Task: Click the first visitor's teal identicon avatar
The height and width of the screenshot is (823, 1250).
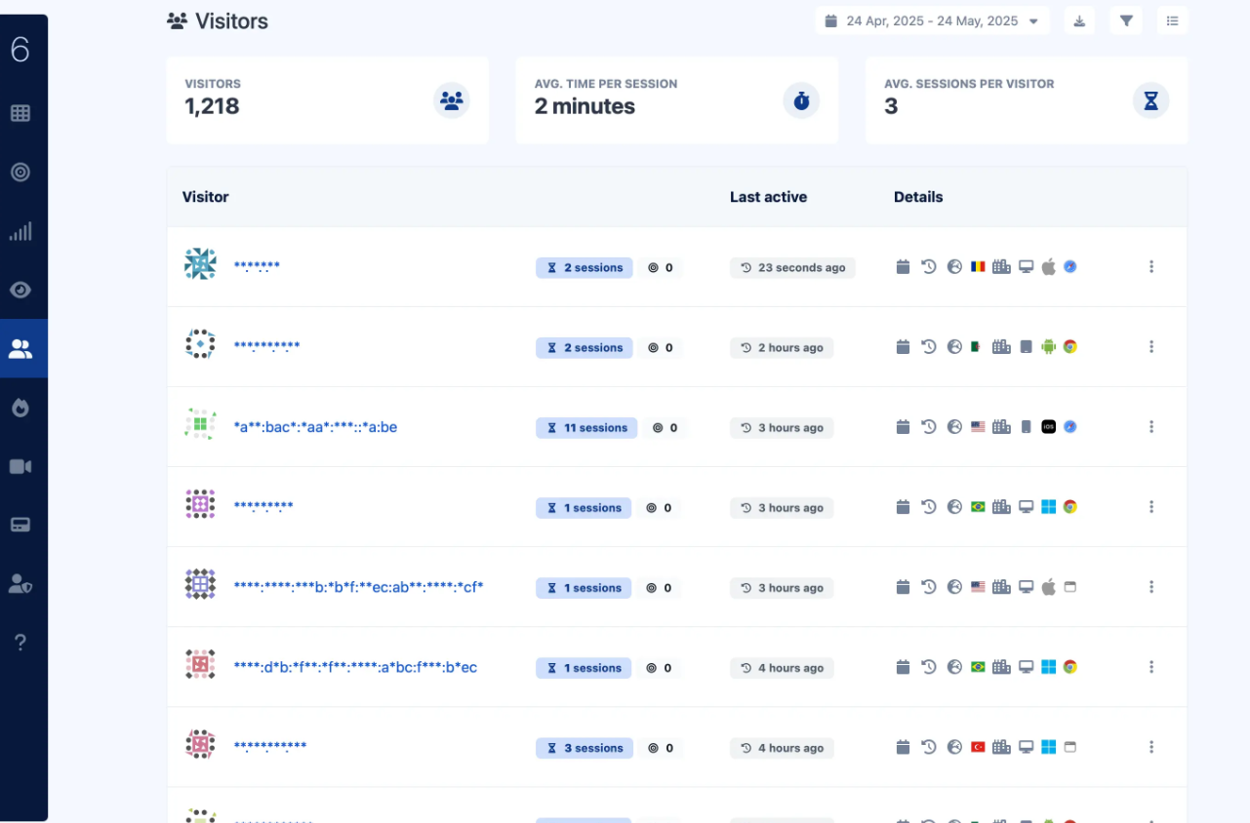Action: [200, 264]
